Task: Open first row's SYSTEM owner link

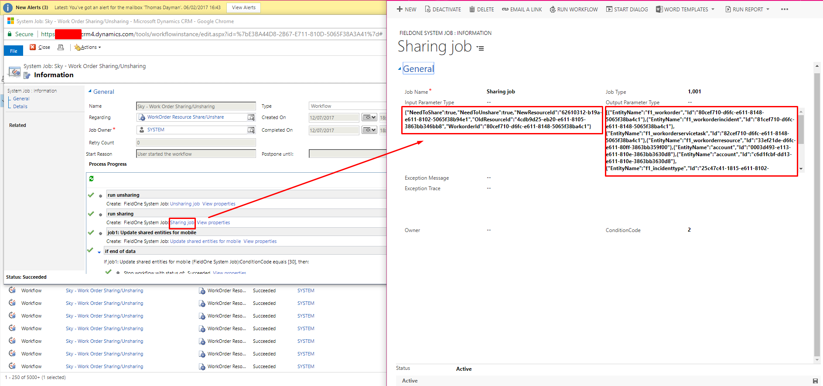Action: (x=306, y=290)
